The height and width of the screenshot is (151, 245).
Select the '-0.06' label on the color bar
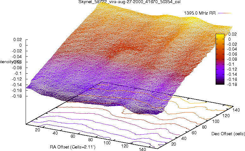pyautogui.click(x=232, y=54)
